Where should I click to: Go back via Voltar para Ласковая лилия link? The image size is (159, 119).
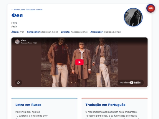[x=27, y=10]
